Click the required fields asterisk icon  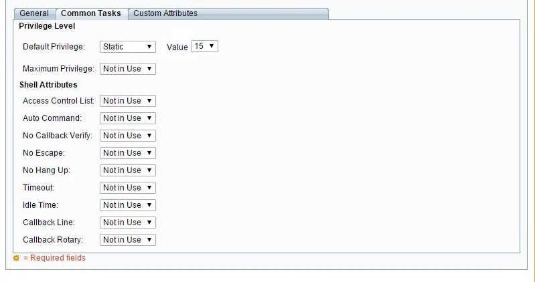coord(17,258)
